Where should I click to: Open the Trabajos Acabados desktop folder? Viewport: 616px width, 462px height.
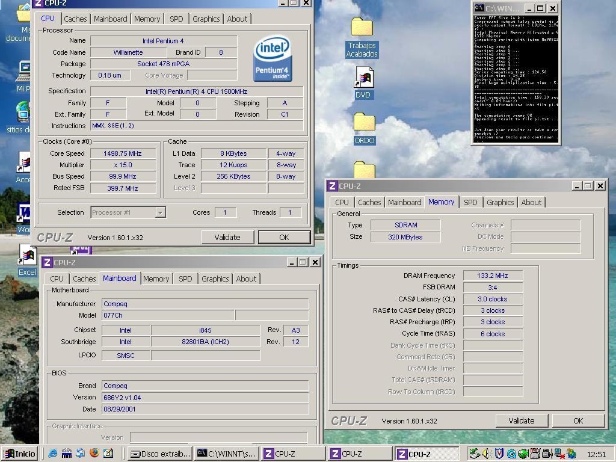point(362,37)
